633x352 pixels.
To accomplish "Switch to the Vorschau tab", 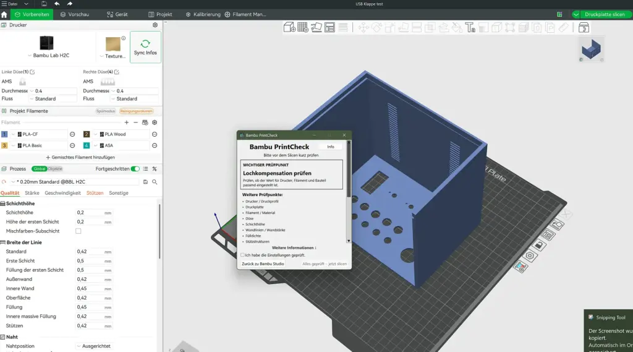I will coord(75,15).
